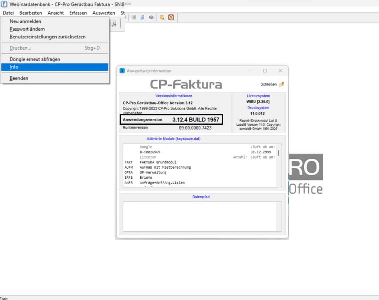
Task: Choose Neu anmelden from the Datei menu
Action: [55, 21]
